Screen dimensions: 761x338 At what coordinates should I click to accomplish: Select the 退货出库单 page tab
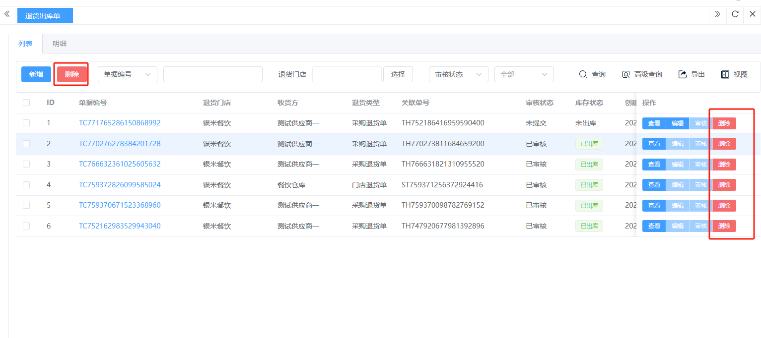tap(45, 16)
